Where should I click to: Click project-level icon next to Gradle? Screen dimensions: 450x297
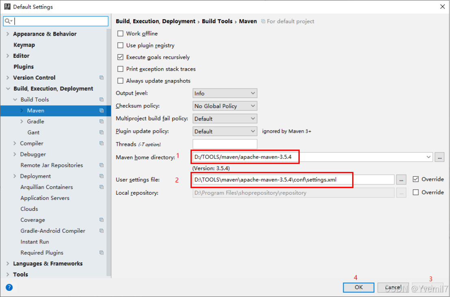point(102,121)
